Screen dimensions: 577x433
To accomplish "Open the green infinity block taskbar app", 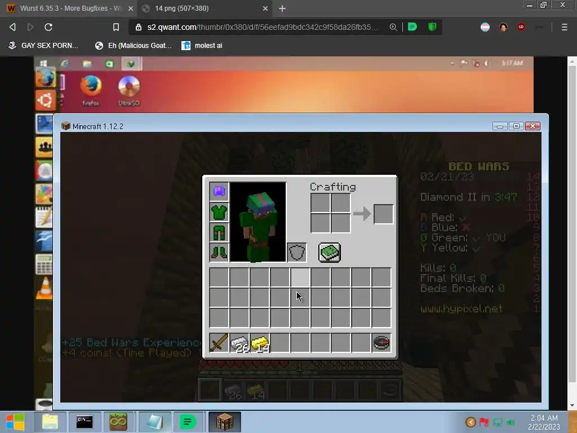I will click(118, 422).
